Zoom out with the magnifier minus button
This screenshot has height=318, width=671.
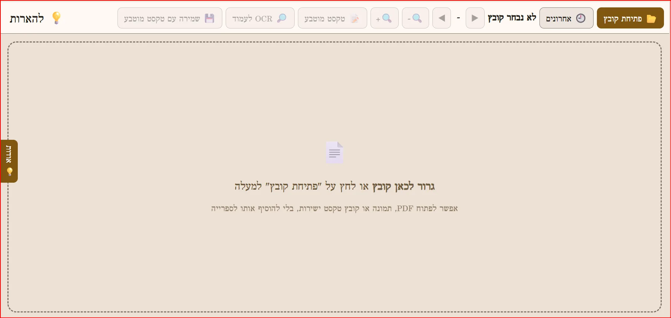coord(415,18)
